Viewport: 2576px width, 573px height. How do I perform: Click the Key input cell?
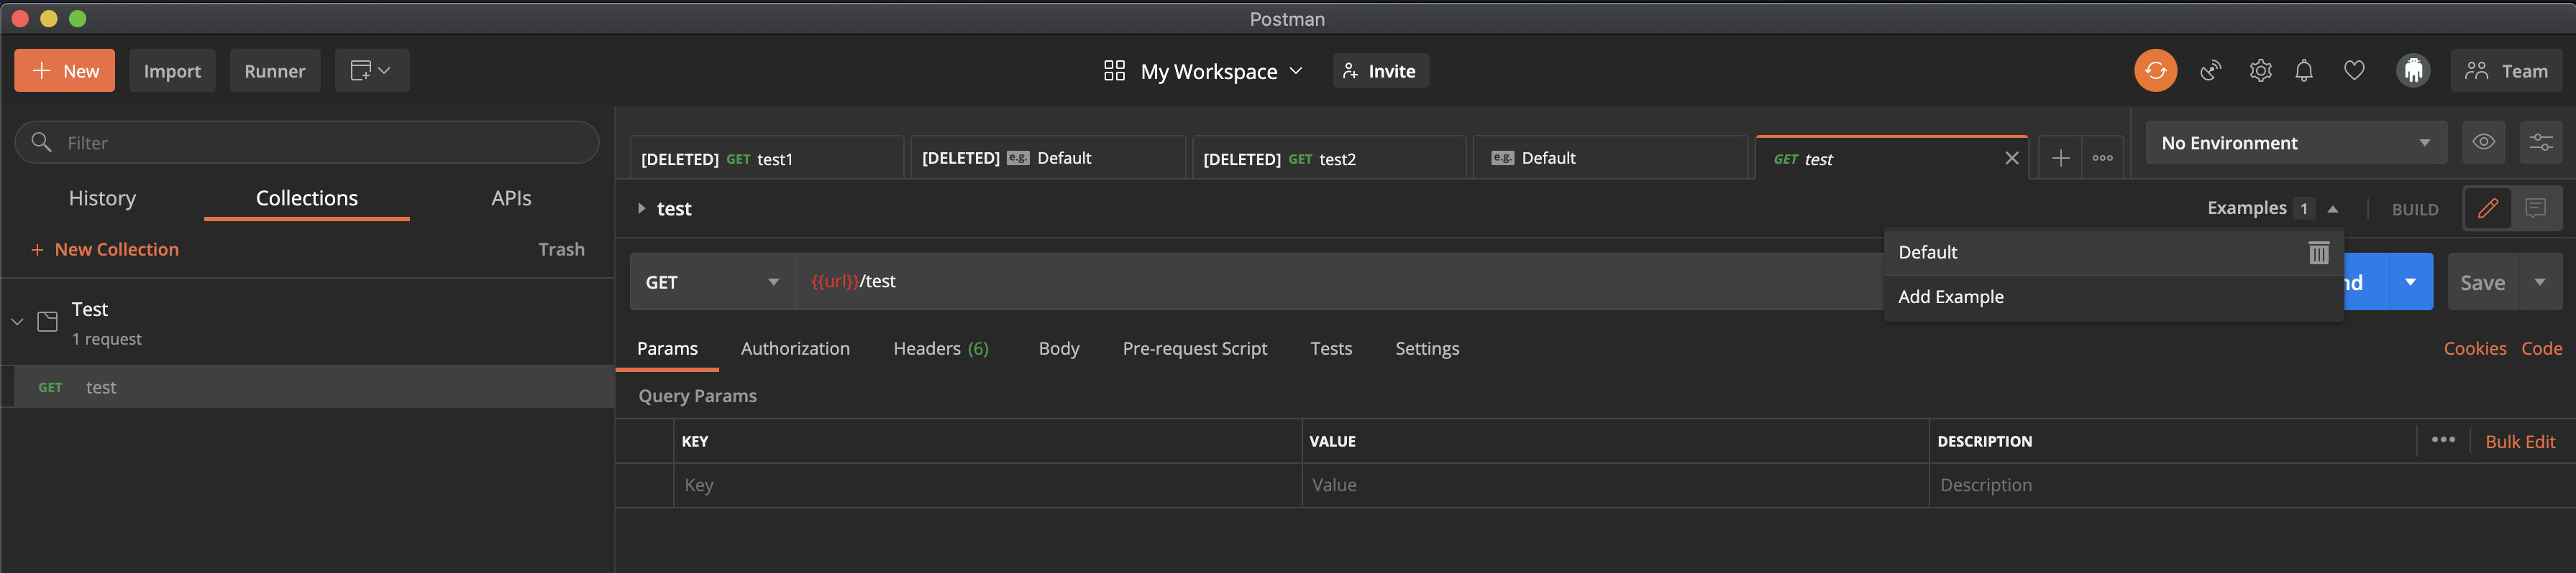tap(988, 485)
